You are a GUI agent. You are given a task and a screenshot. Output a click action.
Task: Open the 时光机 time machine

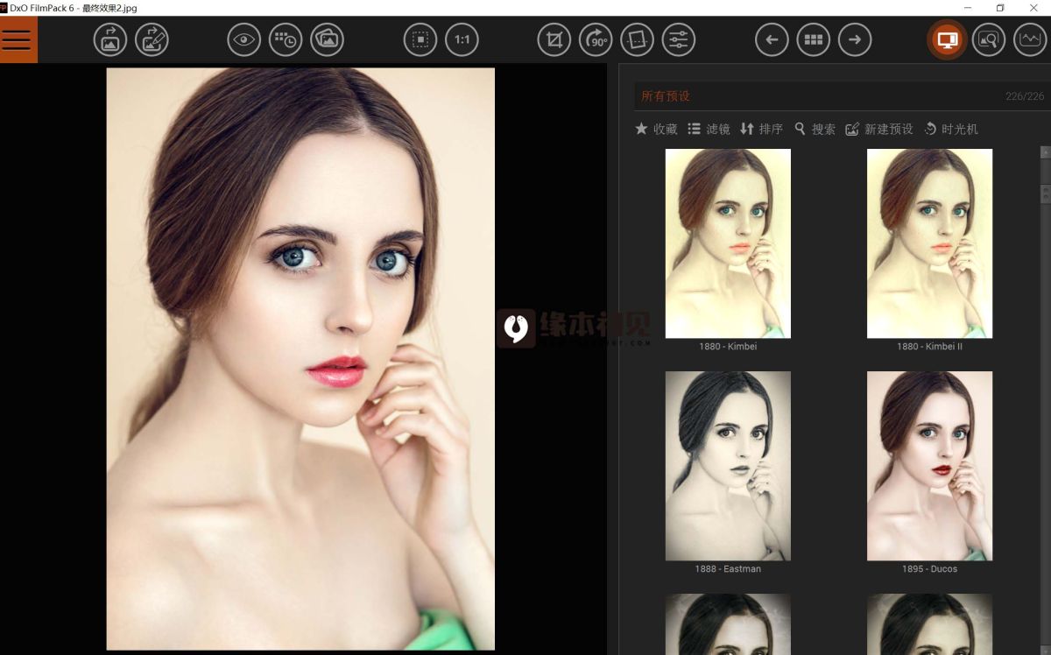[951, 129]
